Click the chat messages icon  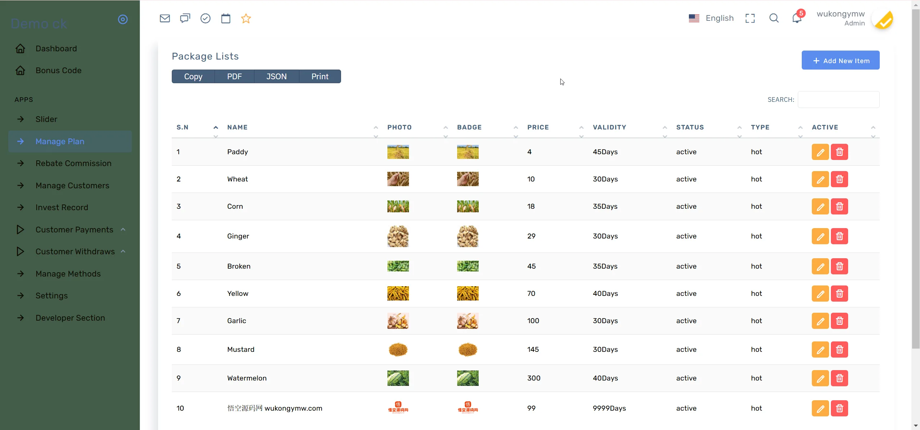click(x=185, y=18)
